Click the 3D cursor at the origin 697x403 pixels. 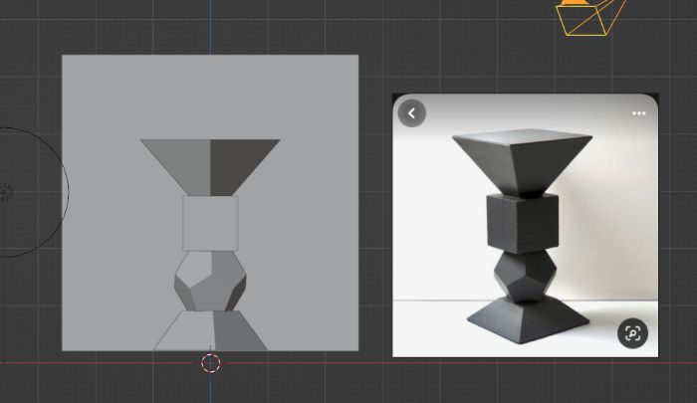tap(211, 363)
